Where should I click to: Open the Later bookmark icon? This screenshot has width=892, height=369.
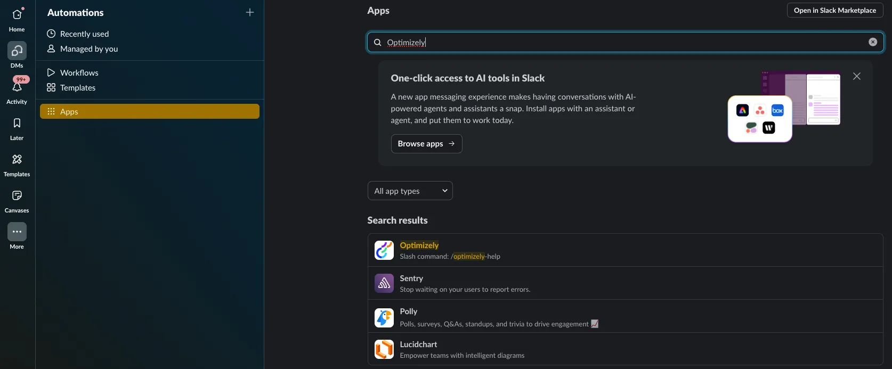[x=17, y=124]
